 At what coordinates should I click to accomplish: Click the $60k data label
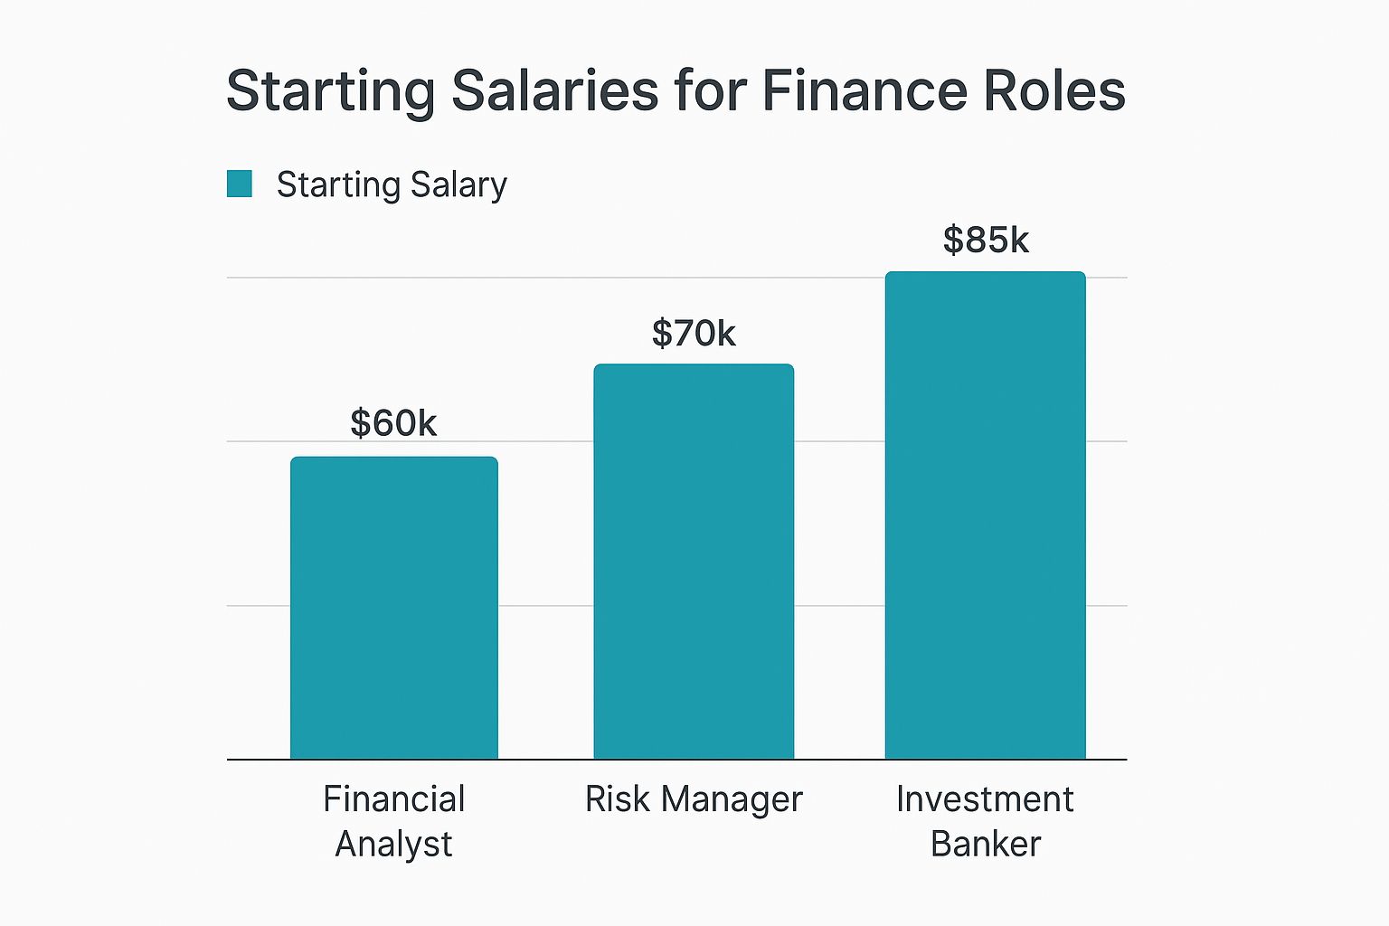[x=393, y=423]
